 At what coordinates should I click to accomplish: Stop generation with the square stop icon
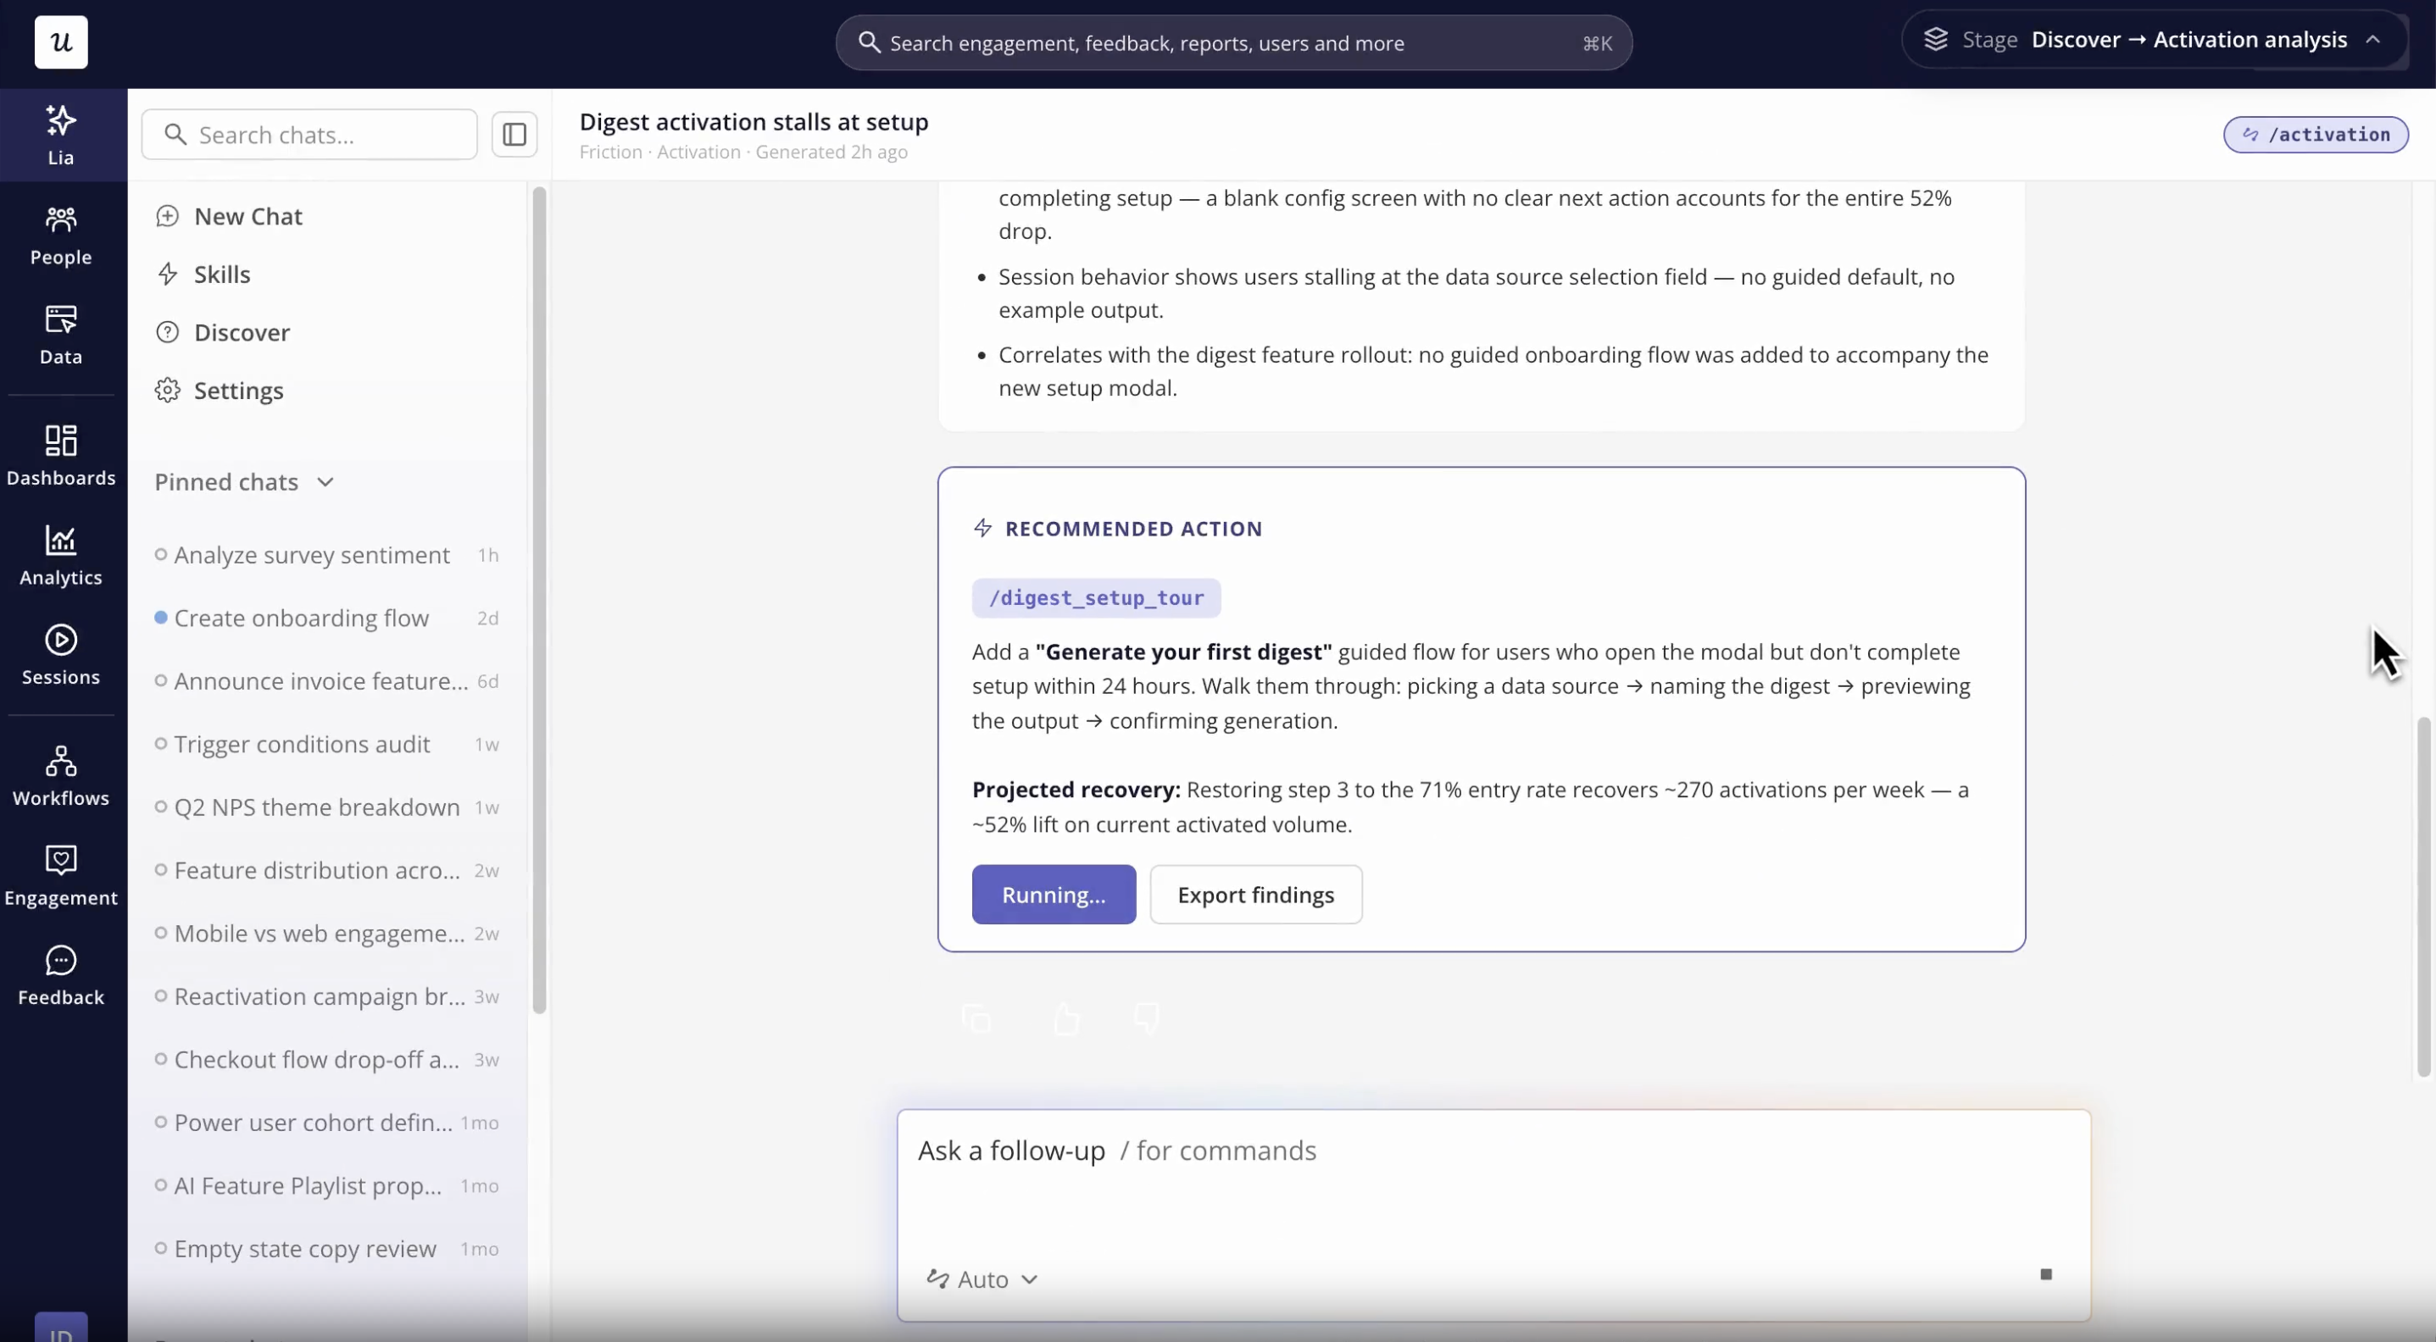click(2046, 1274)
